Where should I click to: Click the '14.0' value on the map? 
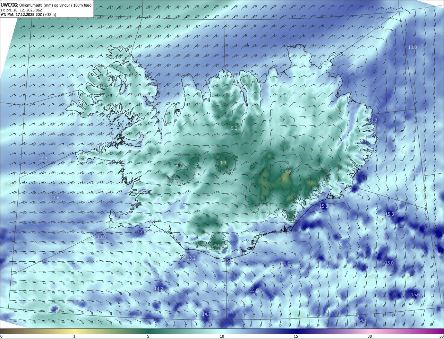[142, 233]
